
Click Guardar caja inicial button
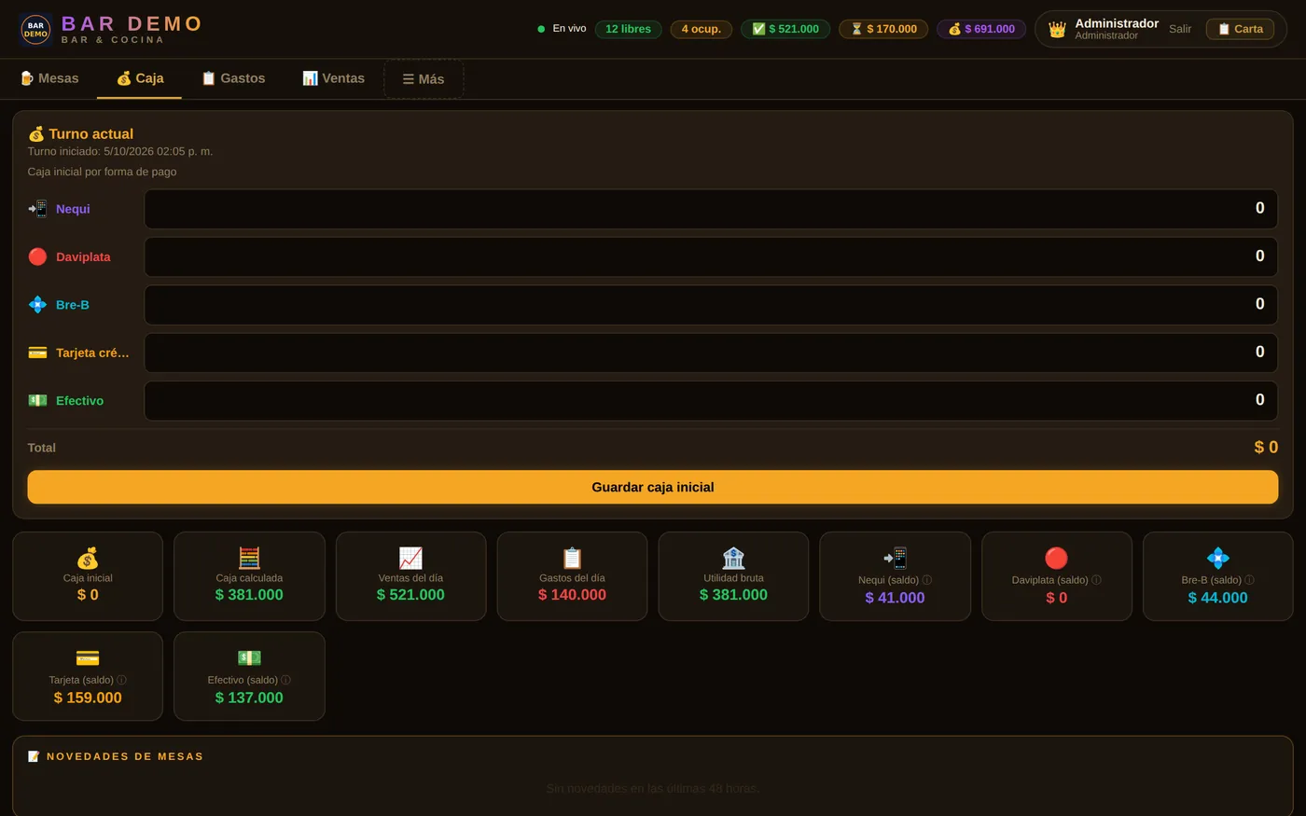653,487
